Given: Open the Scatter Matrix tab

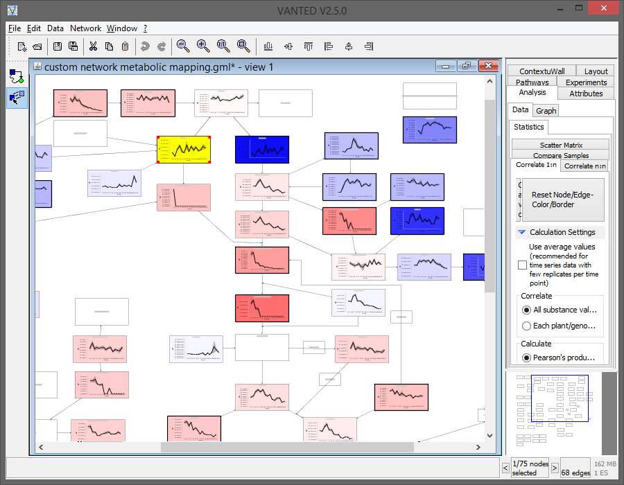Looking at the screenshot, I should [x=560, y=145].
